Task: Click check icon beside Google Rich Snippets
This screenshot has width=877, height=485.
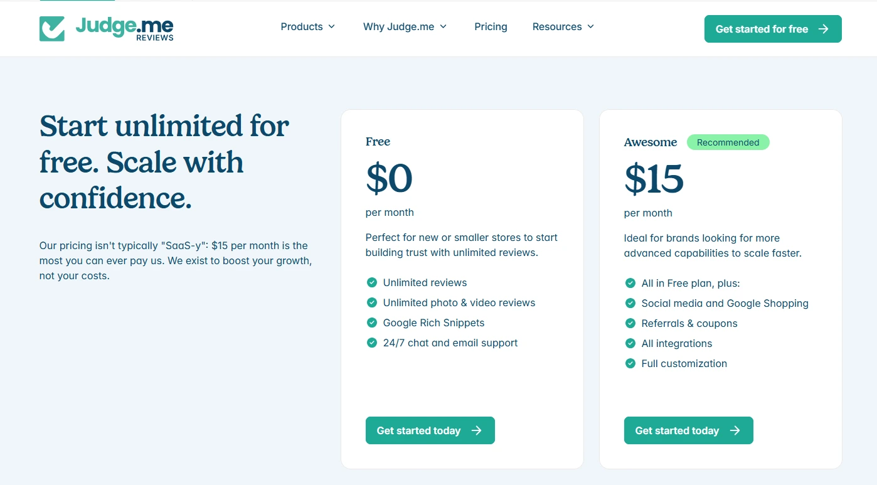Action: point(371,322)
